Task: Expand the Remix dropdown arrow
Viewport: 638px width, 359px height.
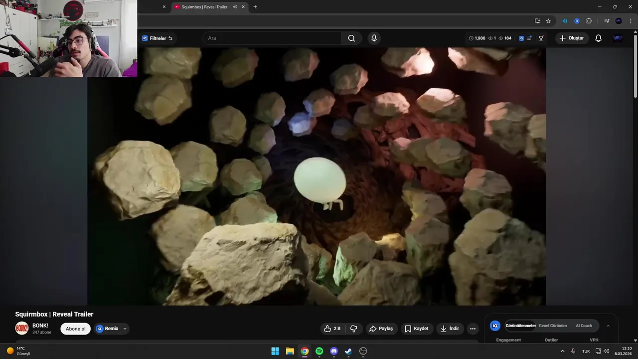Action: [125, 329]
